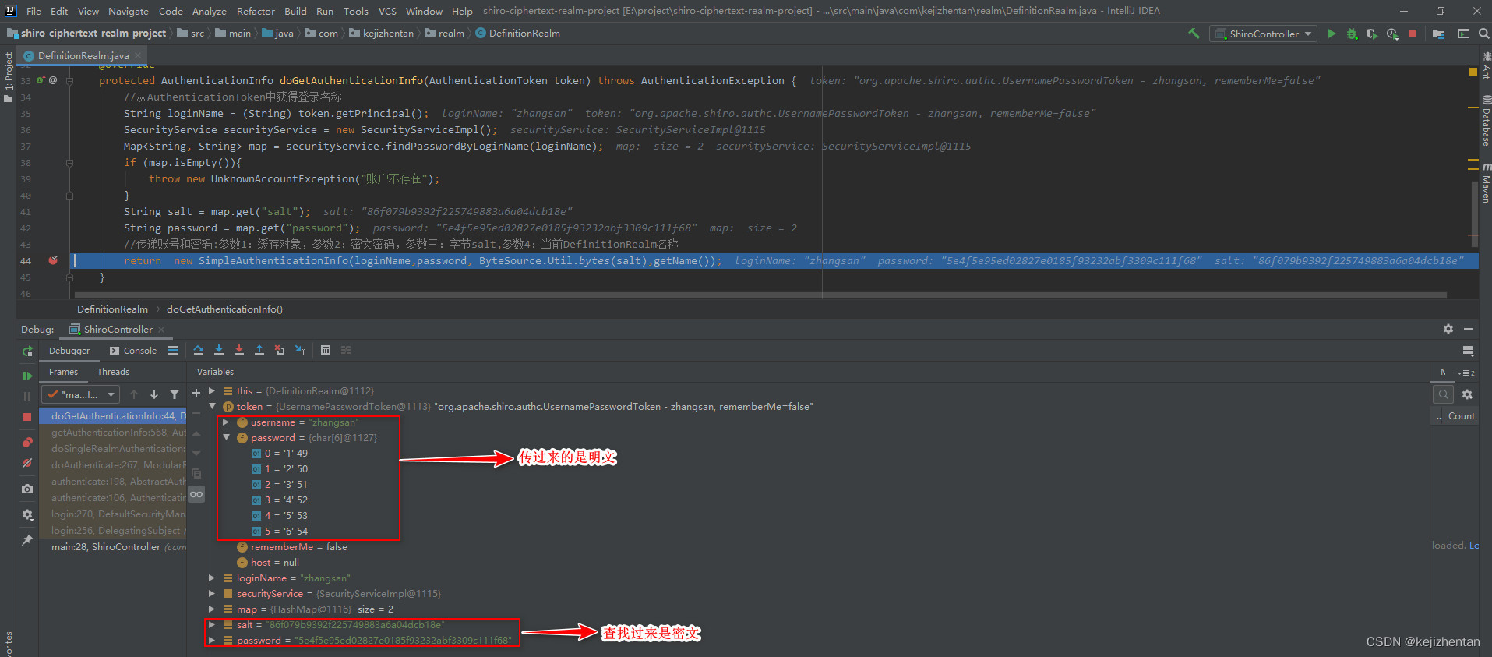1492x657 pixels.
Task: Run ShiroController with coverage icon
Action: 1371,34
